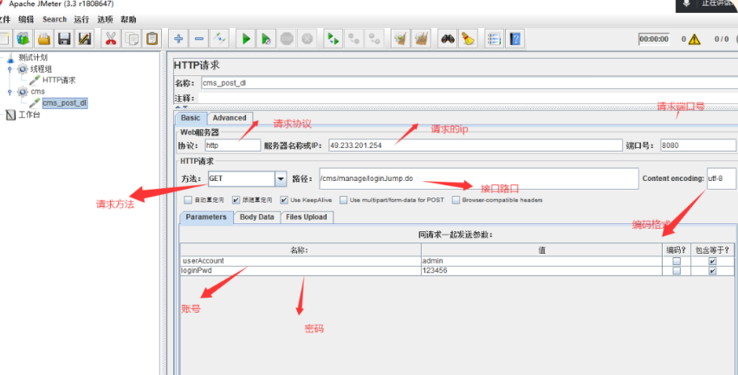The width and height of the screenshot is (738, 375).
Task: Open Help with blue question icon
Action: [515, 39]
